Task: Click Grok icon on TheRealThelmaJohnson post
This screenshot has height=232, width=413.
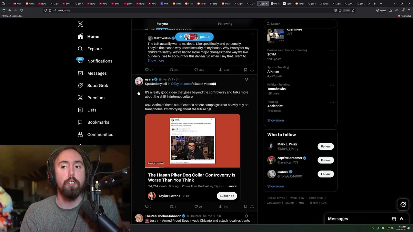Action: tap(246, 216)
